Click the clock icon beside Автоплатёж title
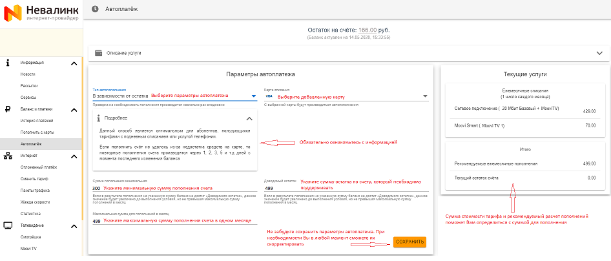The width and height of the screenshot is (611, 261). coord(96,8)
